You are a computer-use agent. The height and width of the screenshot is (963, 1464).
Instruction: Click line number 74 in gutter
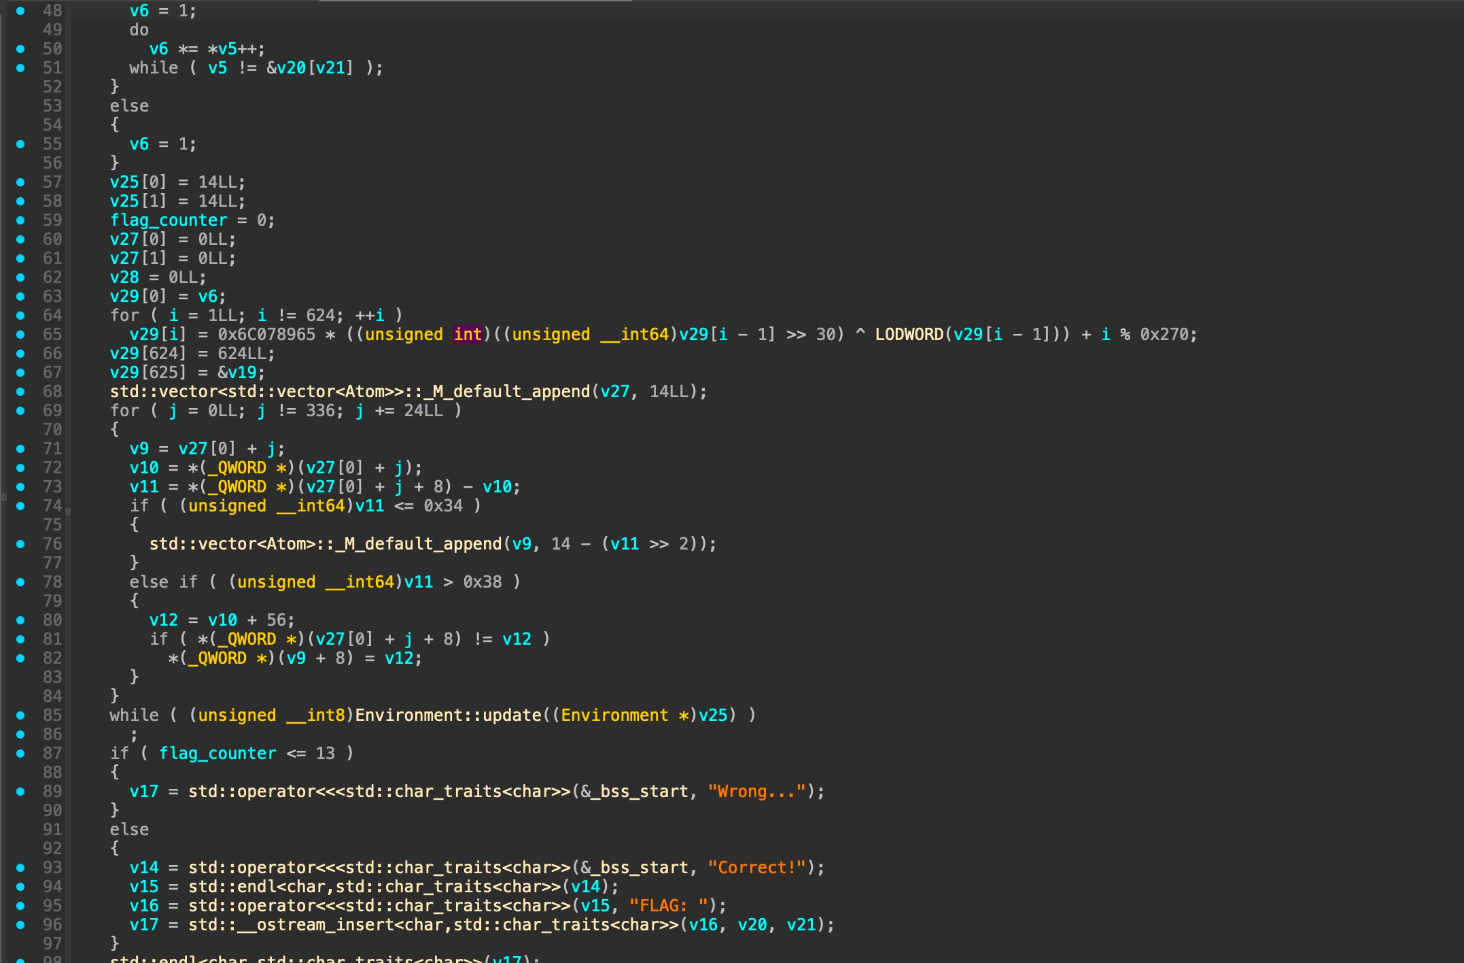(x=52, y=506)
